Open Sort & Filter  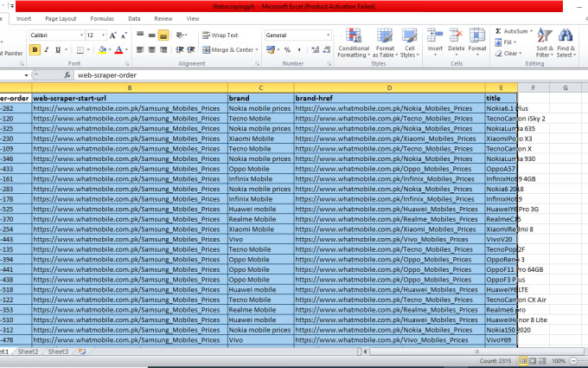click(x=545, y=42)
